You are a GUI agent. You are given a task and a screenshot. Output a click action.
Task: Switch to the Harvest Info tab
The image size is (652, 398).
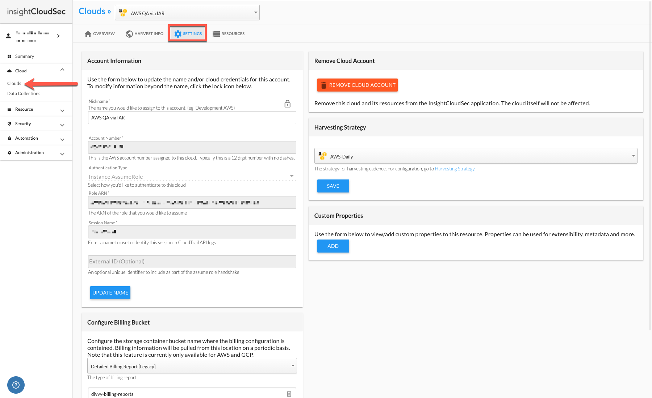coord(145,34)
